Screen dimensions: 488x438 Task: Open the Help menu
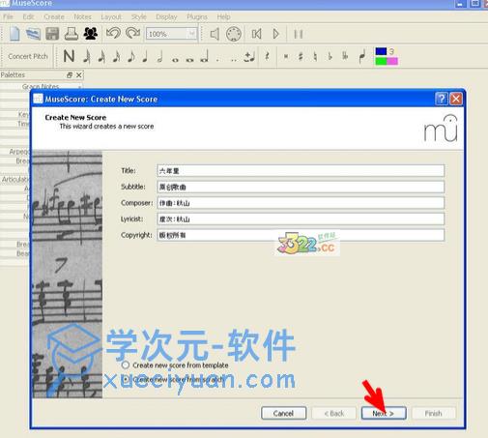coord(223,16)
